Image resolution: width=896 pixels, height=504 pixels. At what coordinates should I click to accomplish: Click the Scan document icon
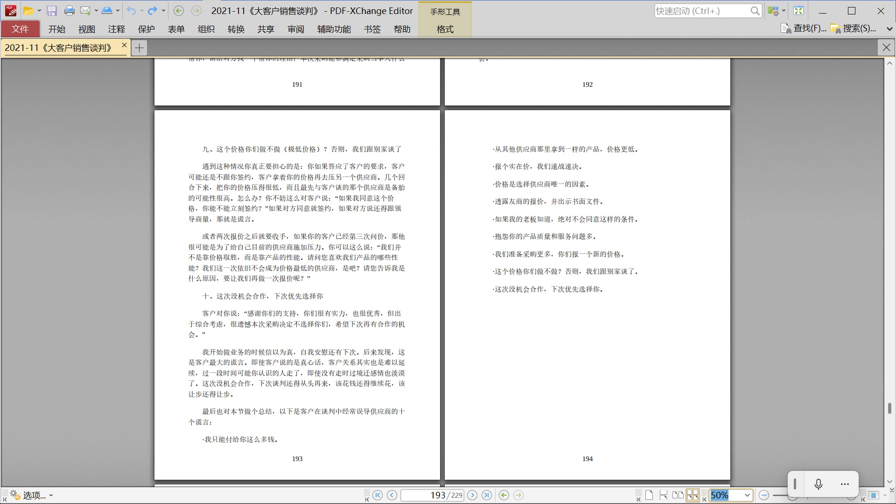coord(107,11)
